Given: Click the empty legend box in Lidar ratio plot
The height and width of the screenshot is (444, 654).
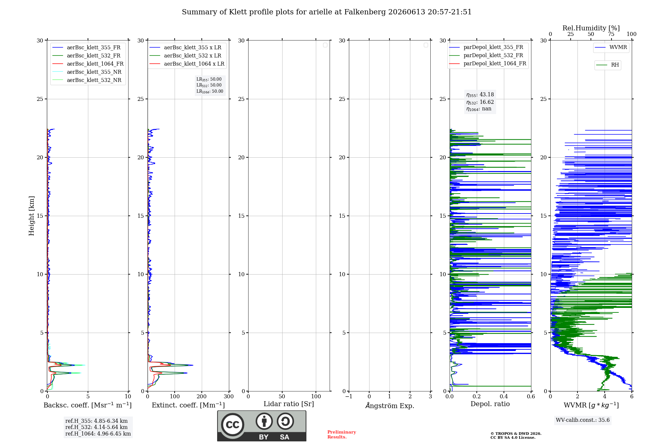Looking at the screenshot, I should (x=325, y=45).
